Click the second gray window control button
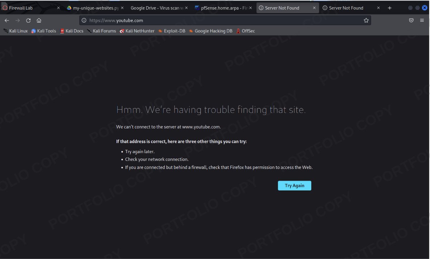This screenshot has height=259, width=430. pyautogui.click(x=417, y=8)
